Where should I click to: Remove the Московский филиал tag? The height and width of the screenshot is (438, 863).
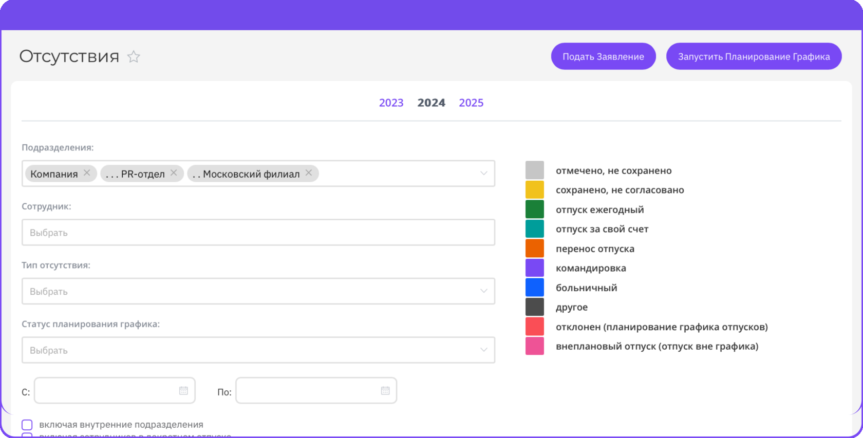coord(309,173)
